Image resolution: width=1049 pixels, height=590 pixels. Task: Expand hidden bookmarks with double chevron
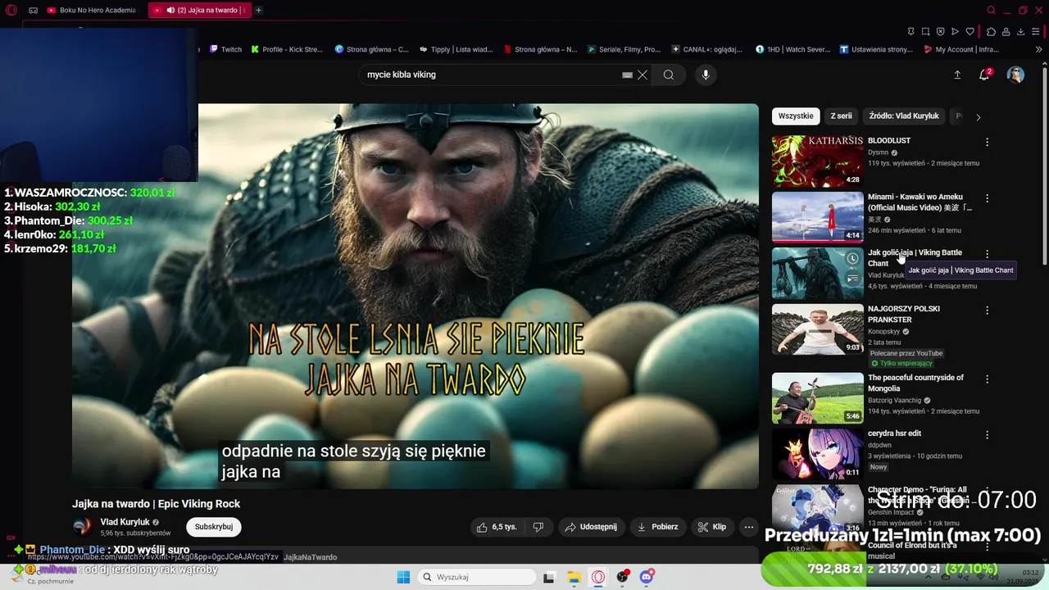[x=1038, y=49]
